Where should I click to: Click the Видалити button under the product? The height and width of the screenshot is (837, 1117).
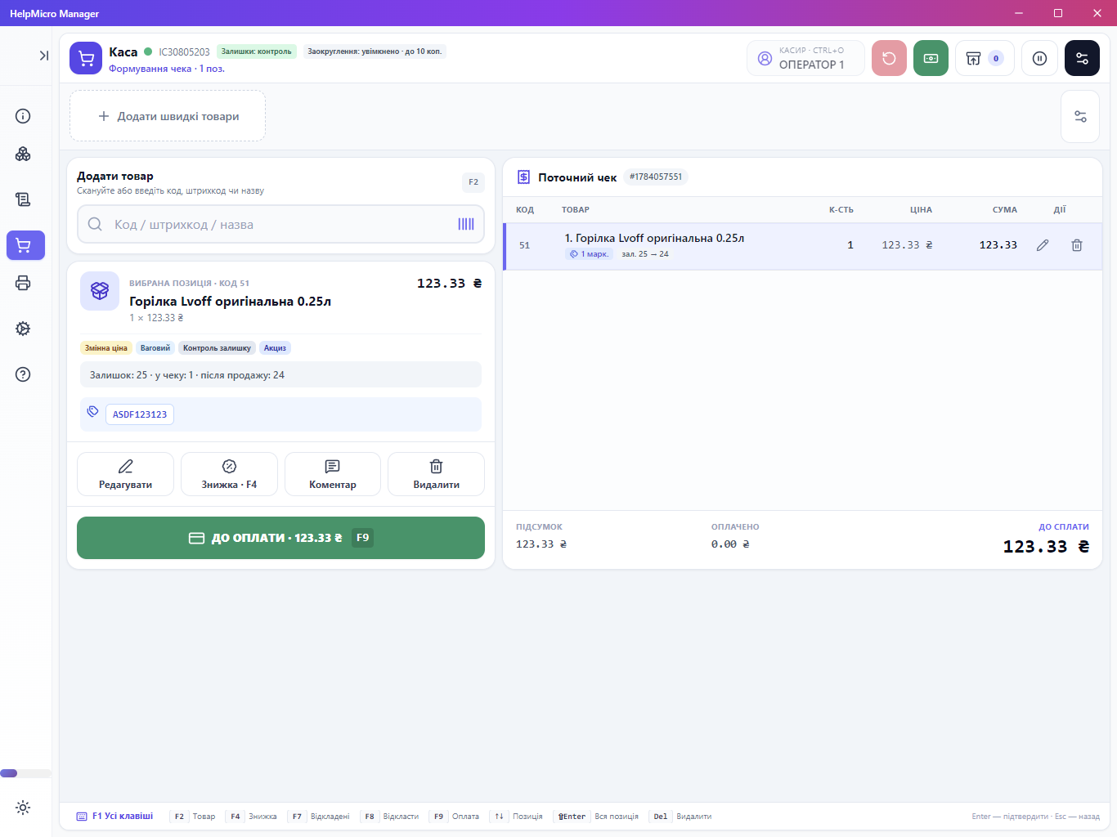pos(436,474)
